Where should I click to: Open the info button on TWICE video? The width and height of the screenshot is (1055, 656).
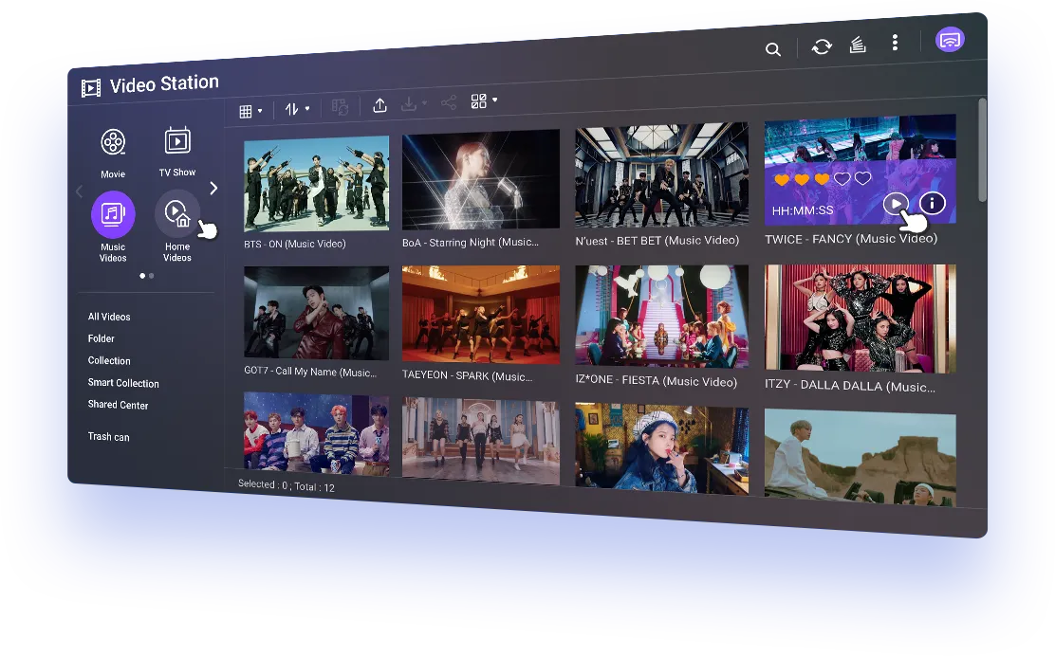click(x=932, y=202)
